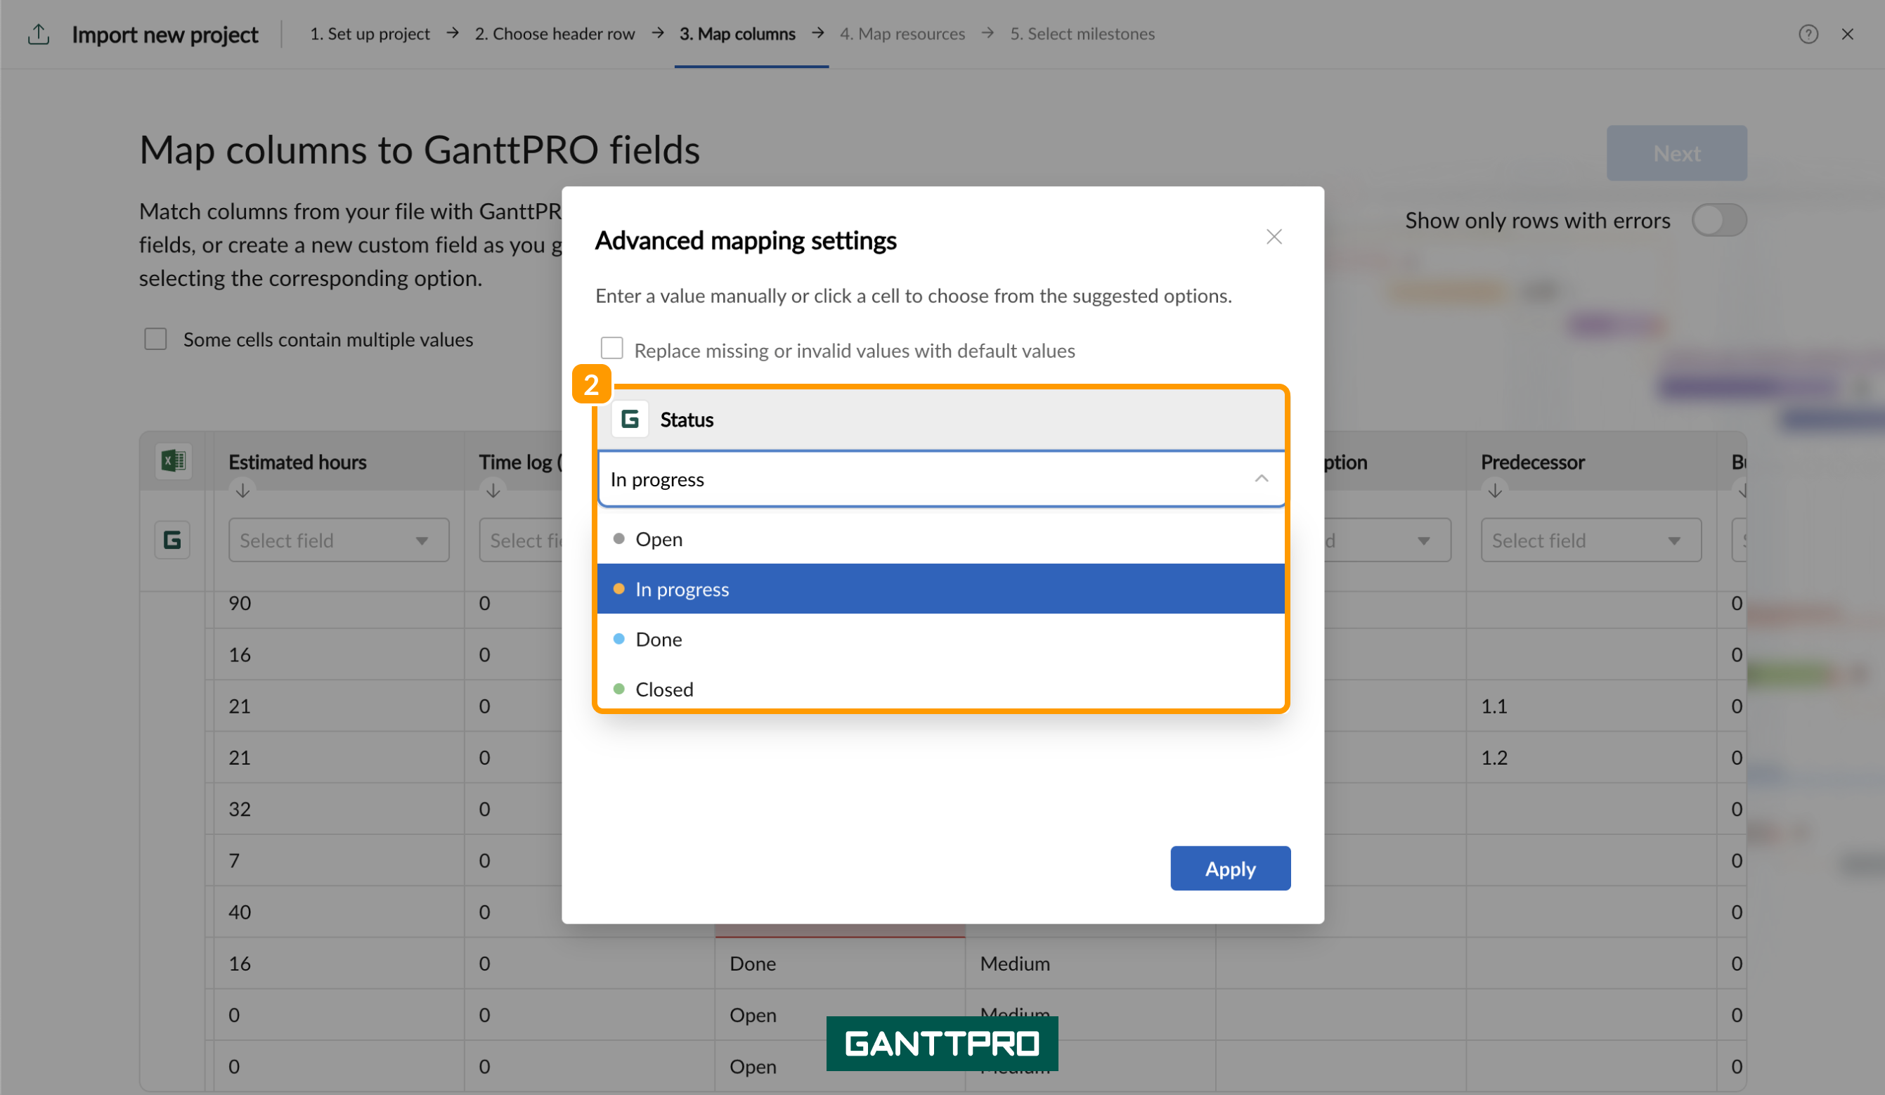Click the Excel file icon in table header
This screenshot has width=1885, height=1095.
click(x=173, y=461)
